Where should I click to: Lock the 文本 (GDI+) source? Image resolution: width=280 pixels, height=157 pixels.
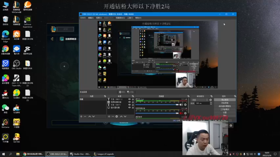tap(133, 105)
